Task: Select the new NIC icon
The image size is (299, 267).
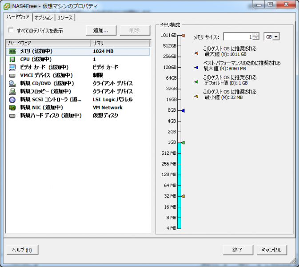Action: [12, 108]
